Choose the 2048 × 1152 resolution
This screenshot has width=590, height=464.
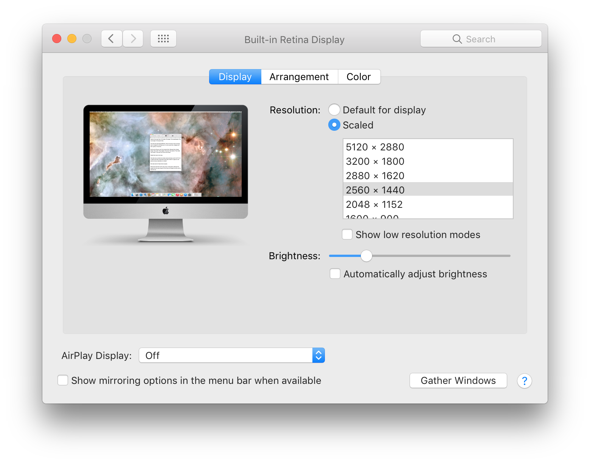428,204
